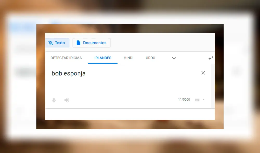The height and width of the screenshot is (153, 260).
Task: Select the microphone icon to speak input
Action: tap(54, 100)
